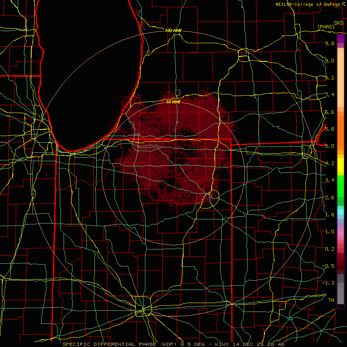
Task: Click the 100 NMI range ring label
Action: (173, 30)
